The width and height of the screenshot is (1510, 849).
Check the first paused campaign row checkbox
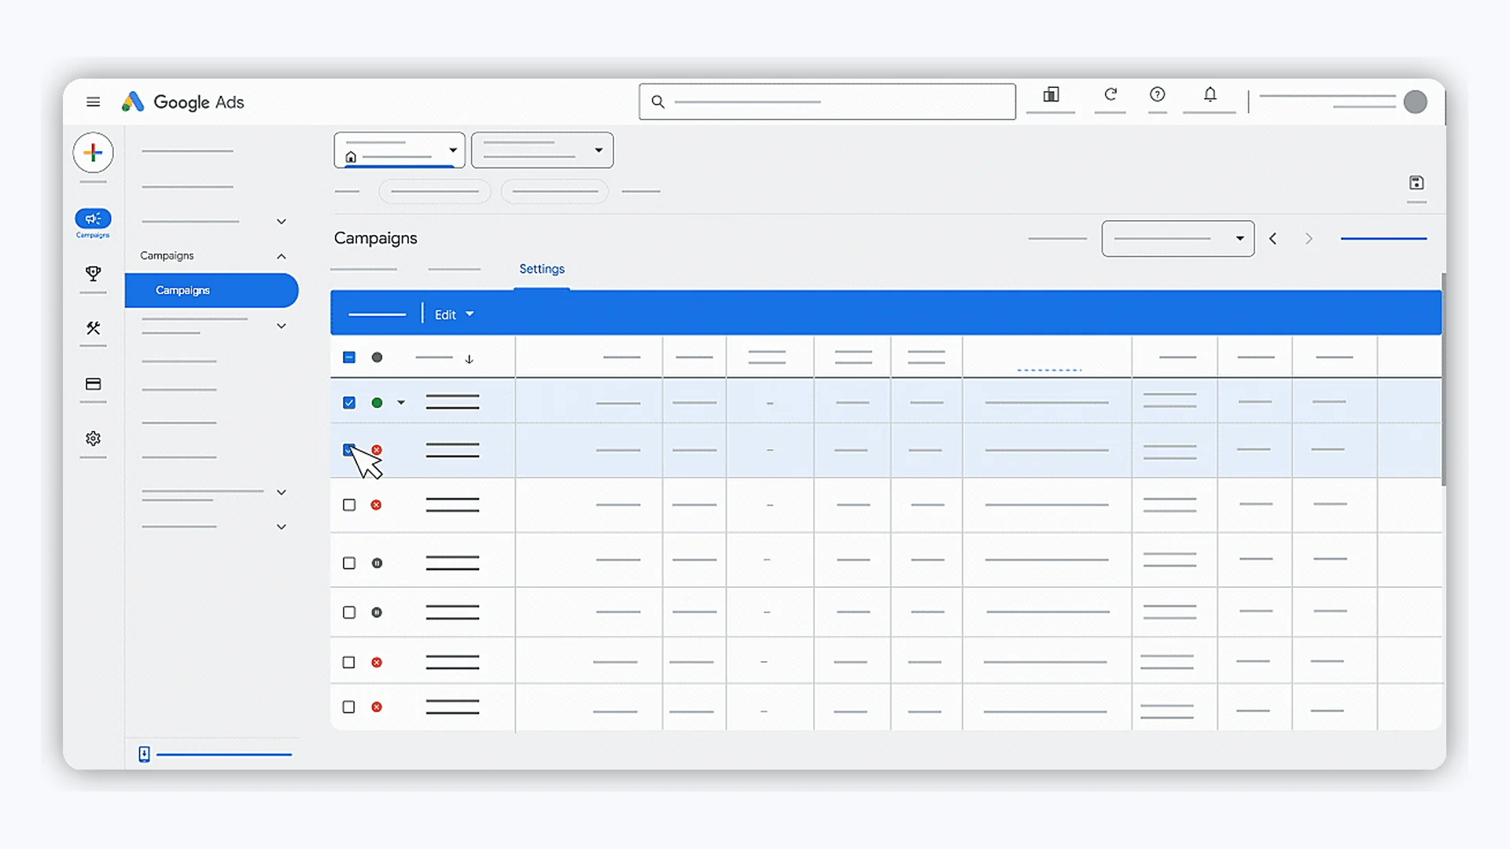click(349, 563)
